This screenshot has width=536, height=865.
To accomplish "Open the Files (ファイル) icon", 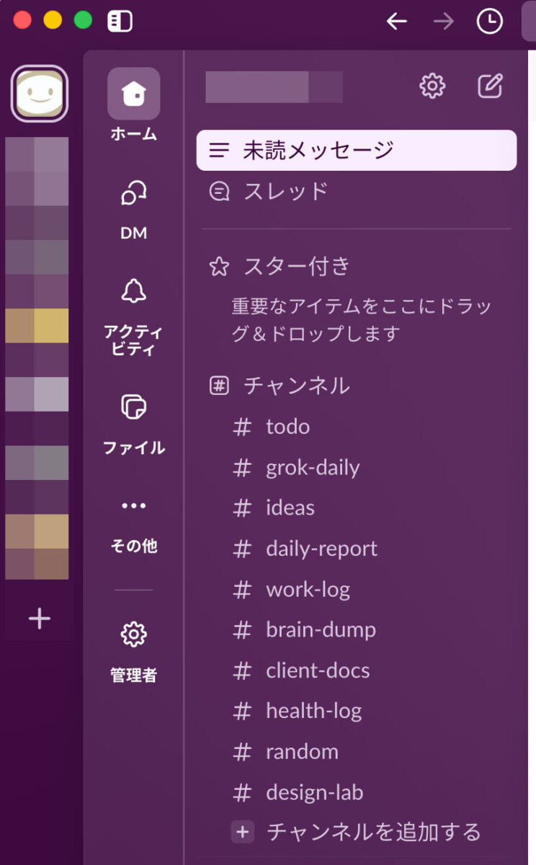I will coord(133,407).
